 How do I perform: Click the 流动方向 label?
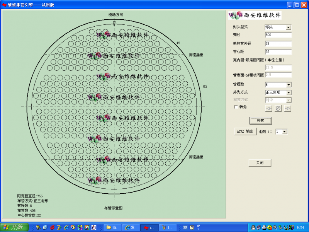(115, 15)
